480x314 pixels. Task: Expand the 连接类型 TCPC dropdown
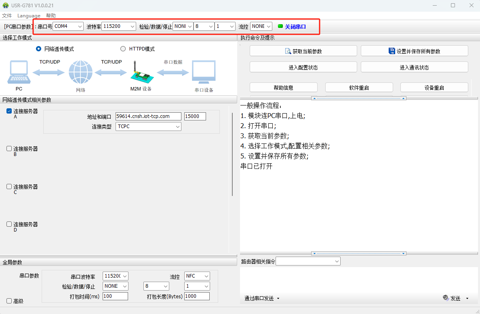point(148,126)
